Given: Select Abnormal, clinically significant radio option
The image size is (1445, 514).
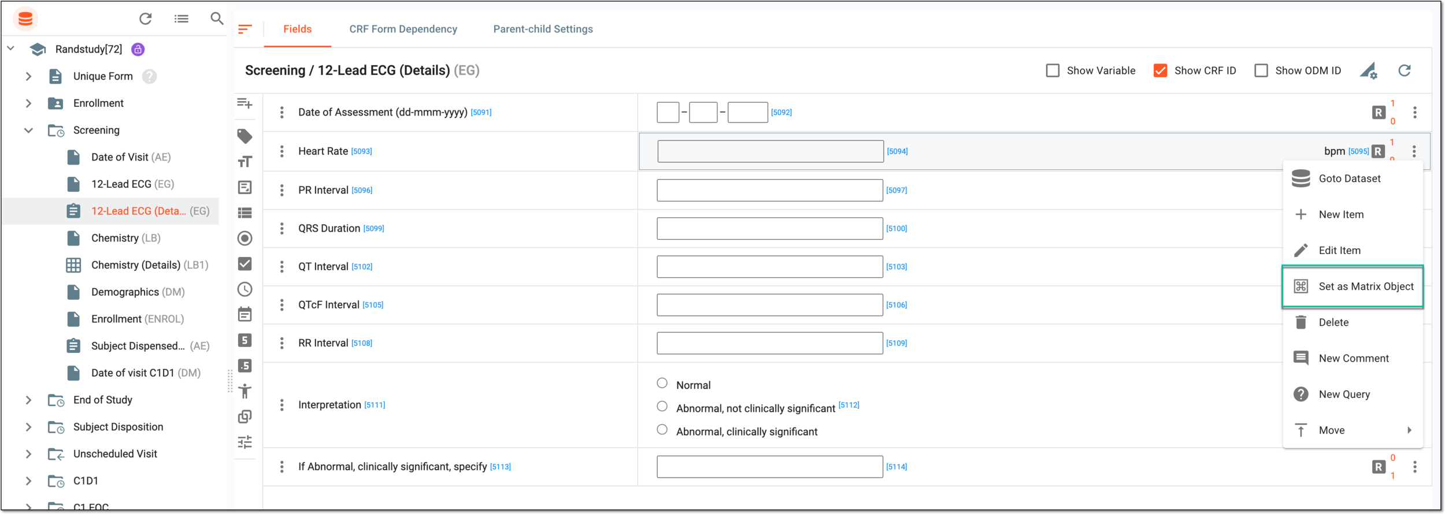Looking at the screenshot, I should [x=662, y=429].
